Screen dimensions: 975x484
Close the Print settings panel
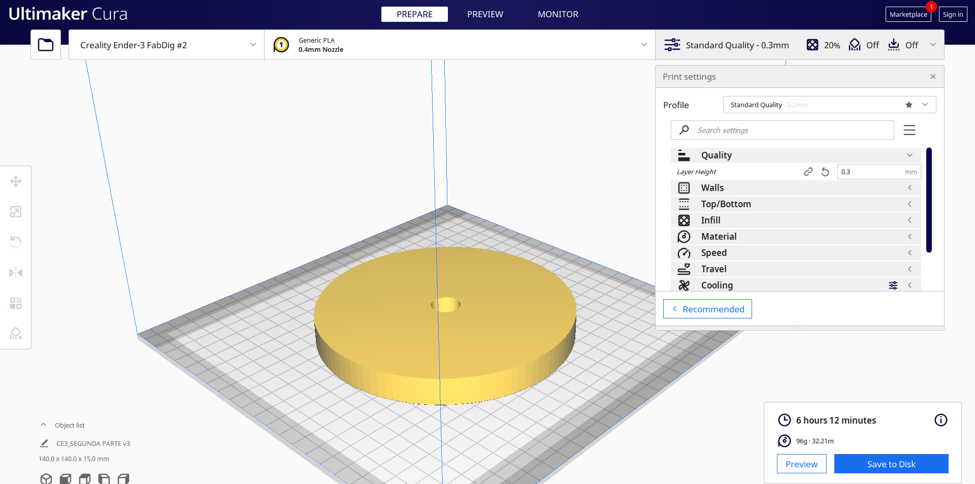(933, 76)
